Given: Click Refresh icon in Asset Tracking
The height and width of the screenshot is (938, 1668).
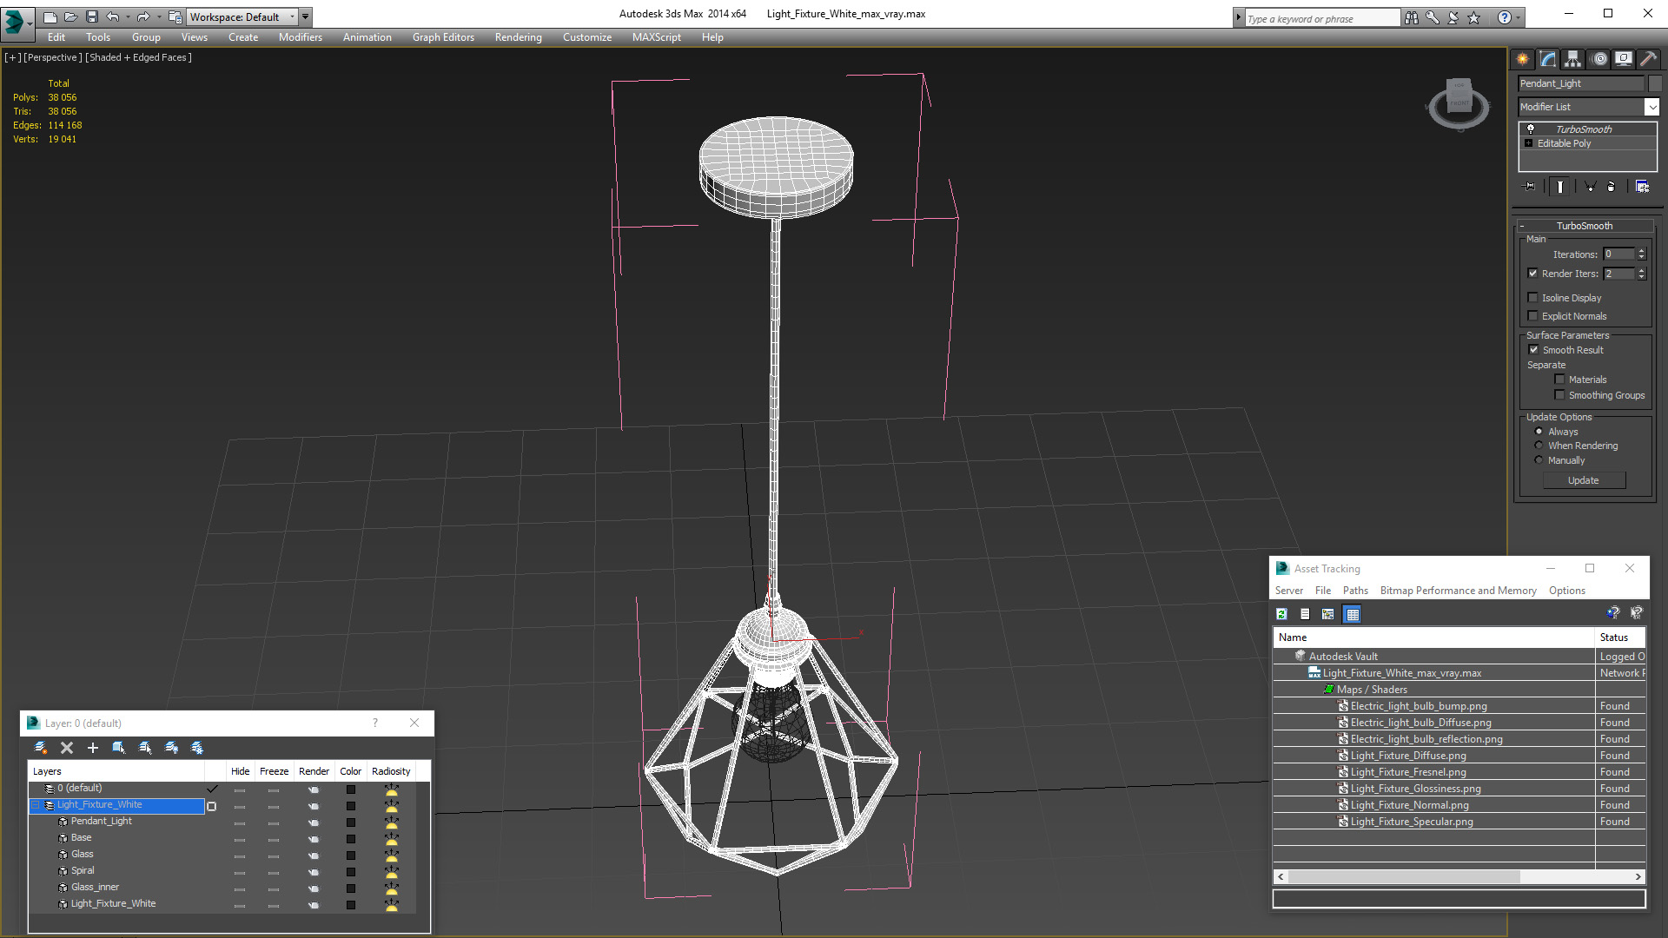Looking at the screenshot, I should (1281, 614).
